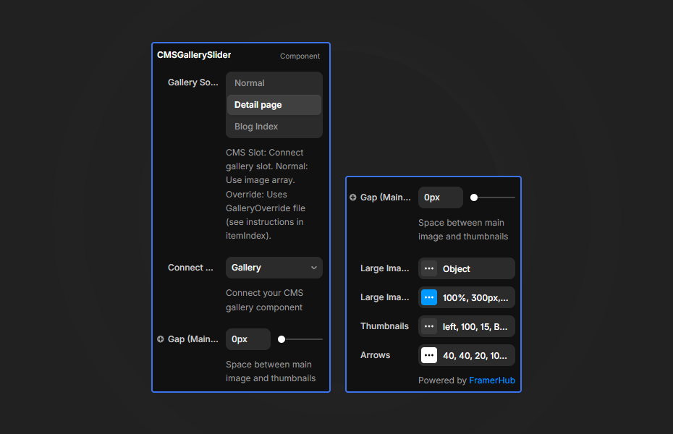Open the Connect Gallery dropdown
The width and height of the screenshot is (673, 434).
click(274, 268)
